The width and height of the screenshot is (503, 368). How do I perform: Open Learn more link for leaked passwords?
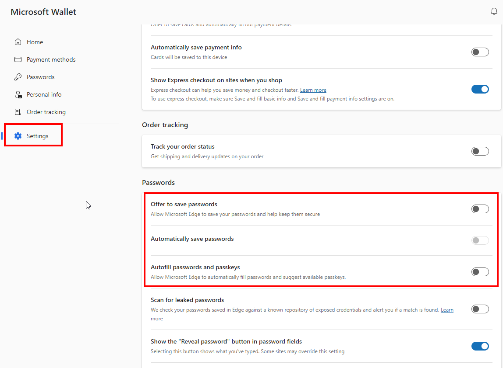click(447, 310)
